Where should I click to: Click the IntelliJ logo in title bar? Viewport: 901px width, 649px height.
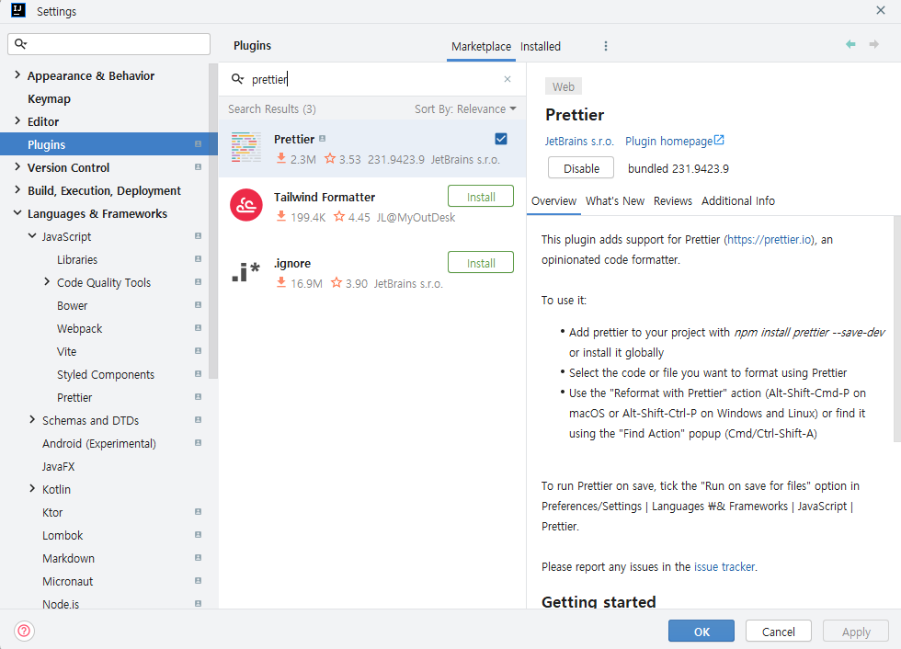(18, 10)
